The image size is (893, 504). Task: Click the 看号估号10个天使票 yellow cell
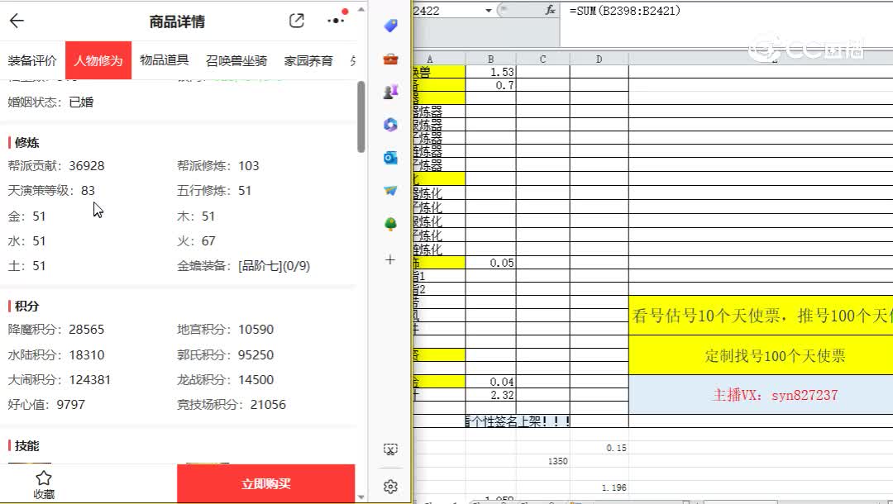761,316
